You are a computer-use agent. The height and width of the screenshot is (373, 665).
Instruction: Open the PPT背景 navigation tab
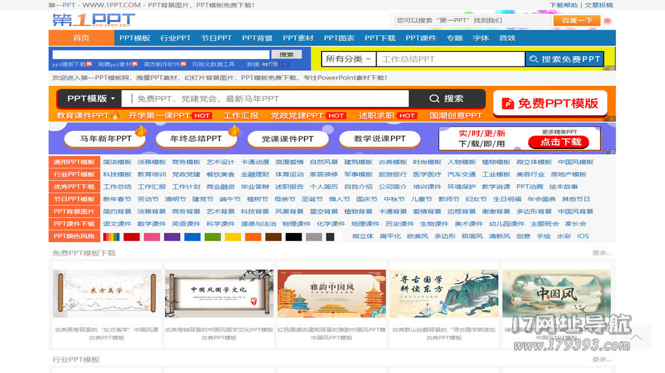[257, 38]
